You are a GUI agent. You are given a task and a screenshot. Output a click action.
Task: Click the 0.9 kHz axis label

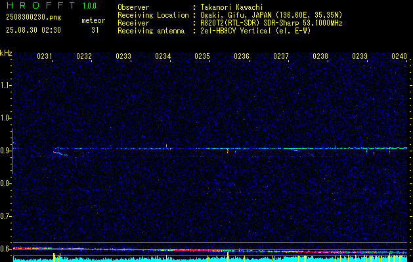coord(6,151)
